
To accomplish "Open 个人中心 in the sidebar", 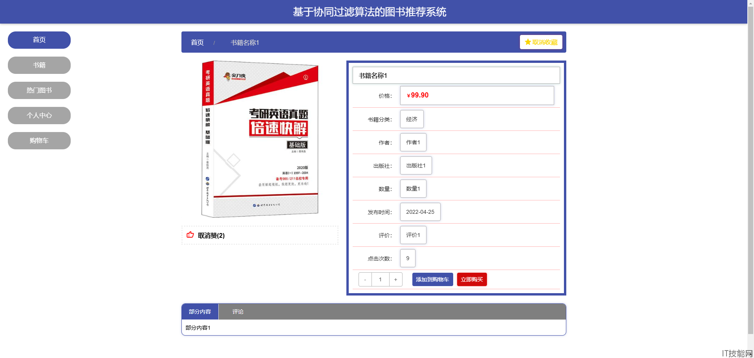I will click(39, 116).
